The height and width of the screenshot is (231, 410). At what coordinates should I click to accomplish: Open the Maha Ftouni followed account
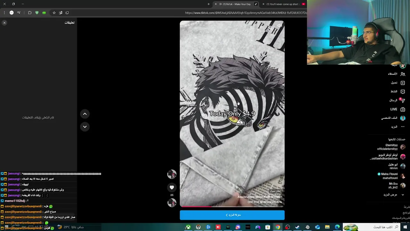pos(391,176)
